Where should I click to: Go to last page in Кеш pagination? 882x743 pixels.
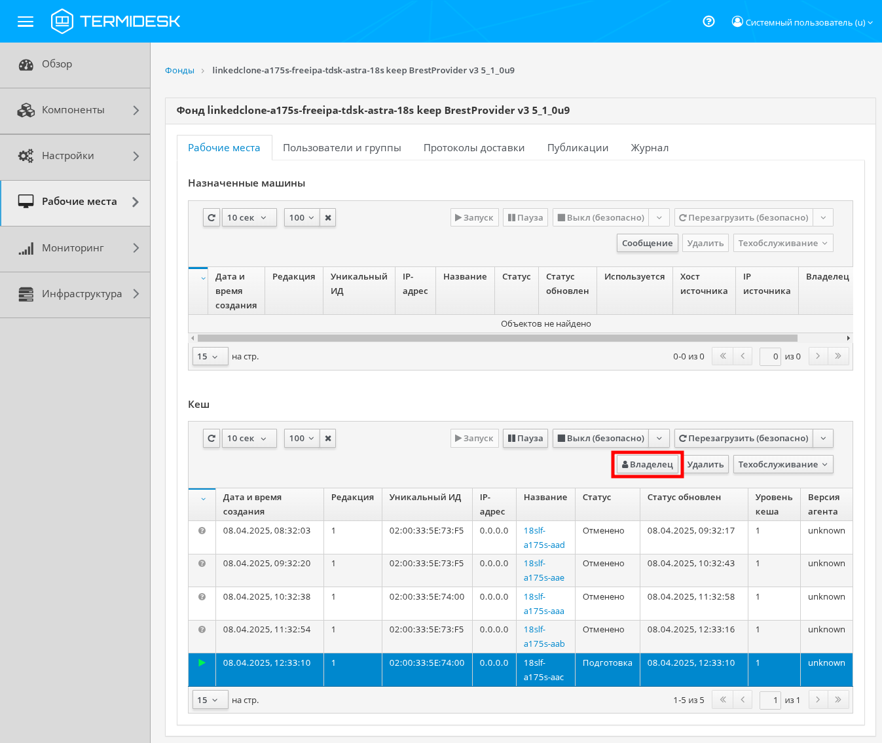838,700
